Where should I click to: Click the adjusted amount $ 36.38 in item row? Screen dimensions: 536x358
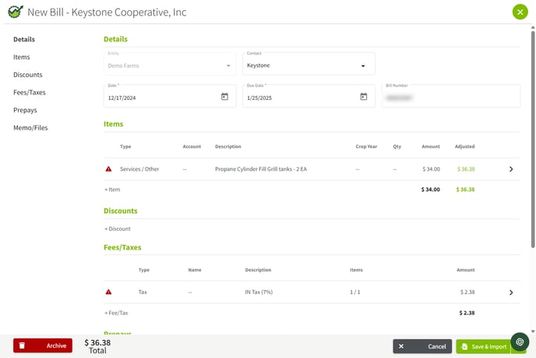(466, 169)
